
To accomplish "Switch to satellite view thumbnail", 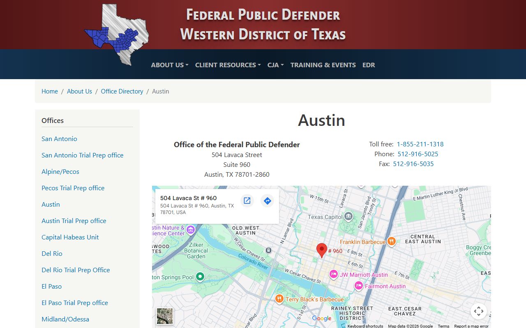I will [165, 316].
